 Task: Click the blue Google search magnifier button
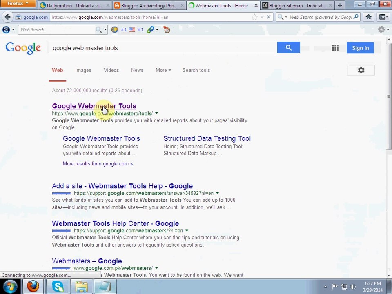[x=289, y=47]
